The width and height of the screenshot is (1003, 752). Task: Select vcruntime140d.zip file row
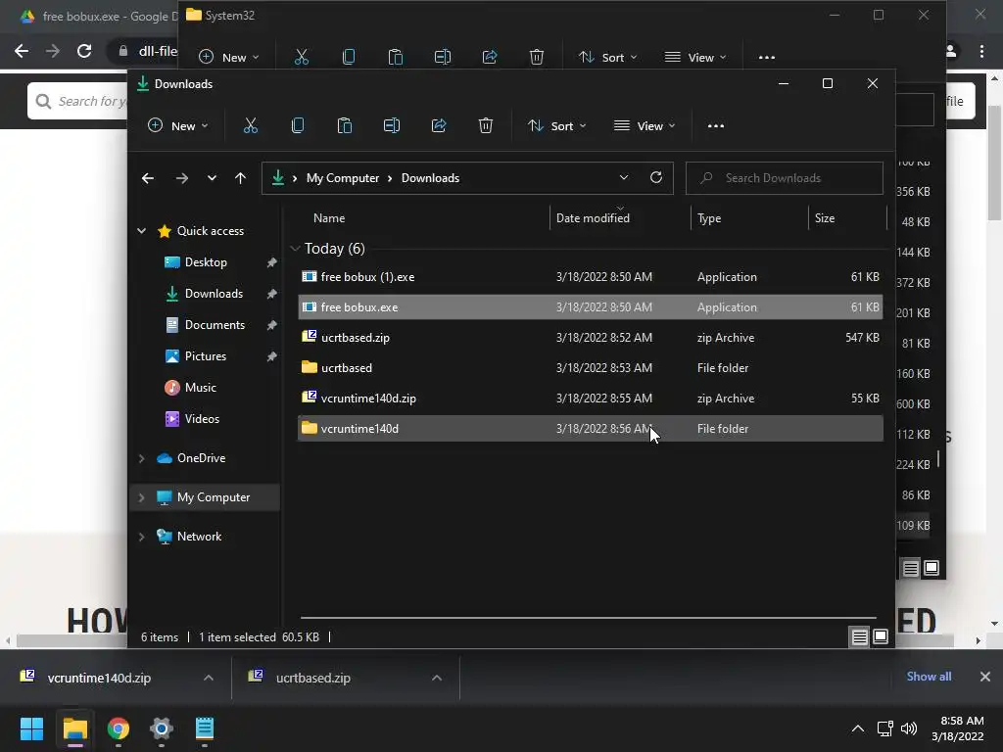(x=591, y=399)
